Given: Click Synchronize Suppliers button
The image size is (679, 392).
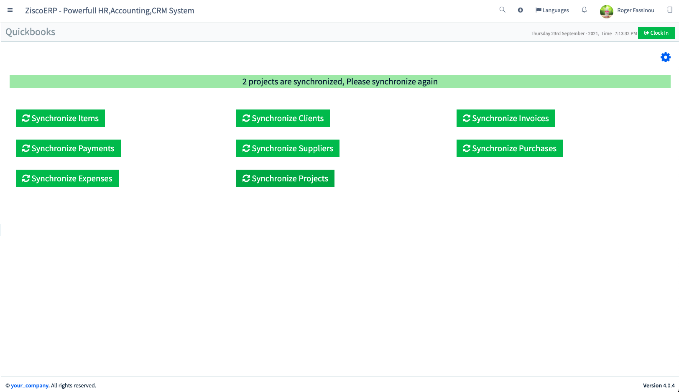Looking at the screenshot, I should click(288, 148).
